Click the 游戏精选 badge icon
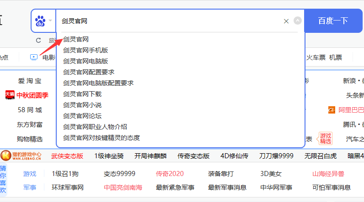 326,139
